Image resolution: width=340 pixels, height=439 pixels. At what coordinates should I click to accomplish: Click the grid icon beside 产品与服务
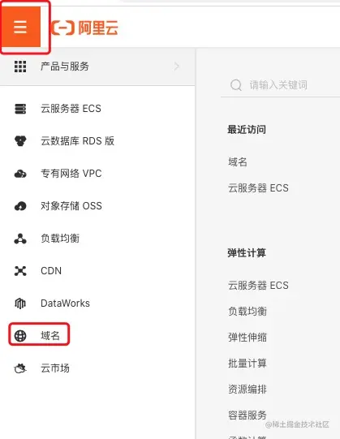click(20, 67)
